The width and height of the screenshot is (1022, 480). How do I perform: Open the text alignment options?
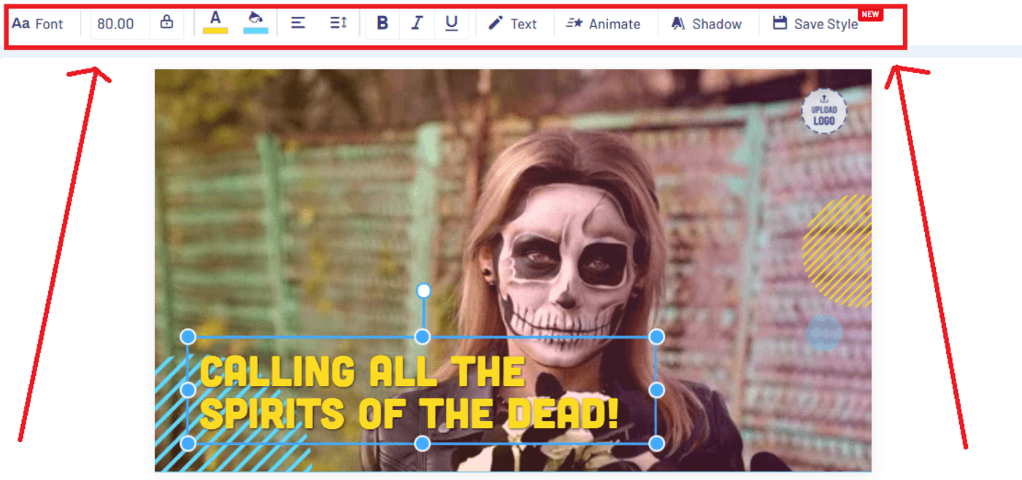(298, 23)
